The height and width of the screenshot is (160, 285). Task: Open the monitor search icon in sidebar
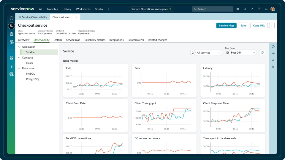click(12, 74)
